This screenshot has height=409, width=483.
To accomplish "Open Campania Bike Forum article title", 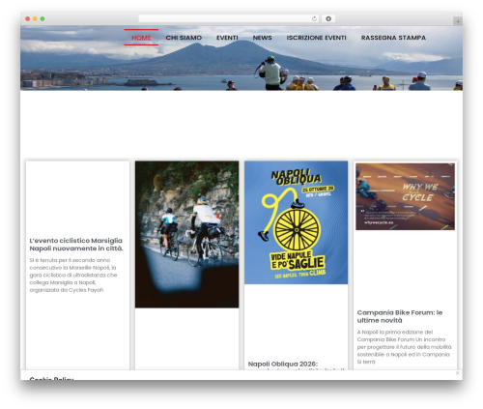I will tap(400, 316).
